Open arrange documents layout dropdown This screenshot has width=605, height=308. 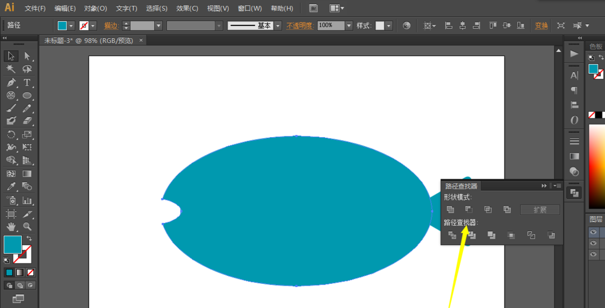[x=337, y=8]
